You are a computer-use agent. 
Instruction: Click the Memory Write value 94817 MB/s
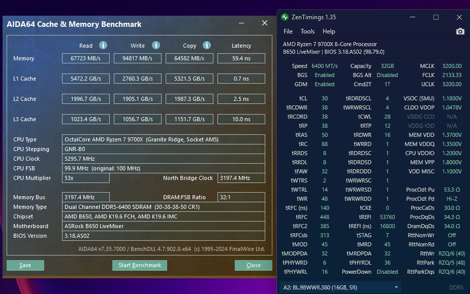click(x=138, y=58)
